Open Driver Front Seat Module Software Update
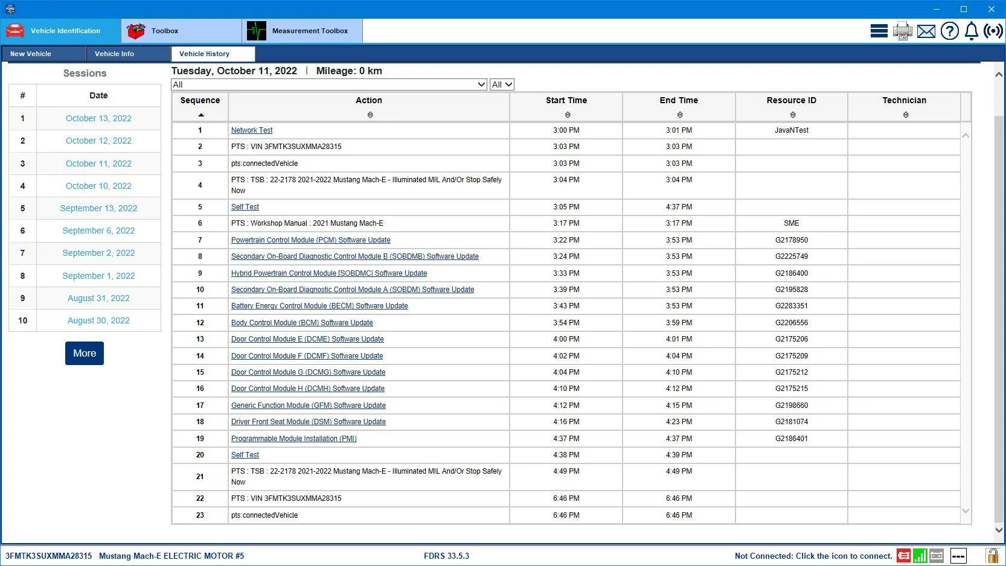This screenshot has height=566, width=1006. 309,422
